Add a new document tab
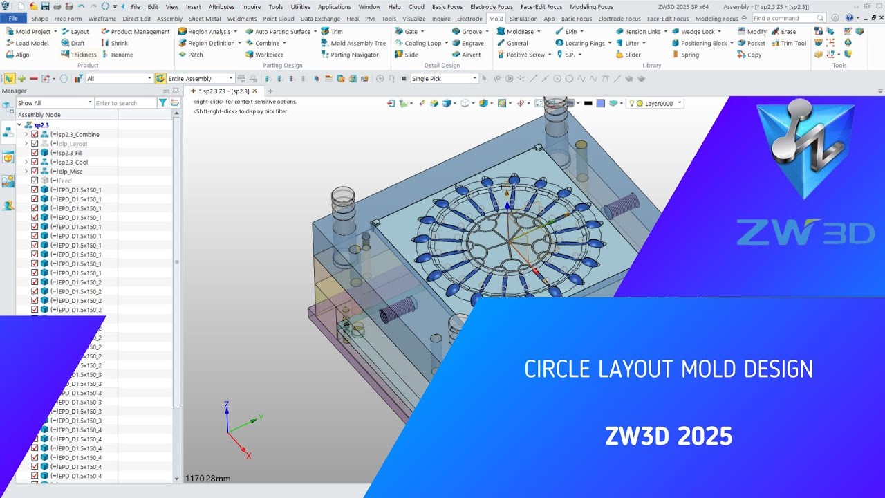Screen dimensions: 885x498 pos(270,91)
